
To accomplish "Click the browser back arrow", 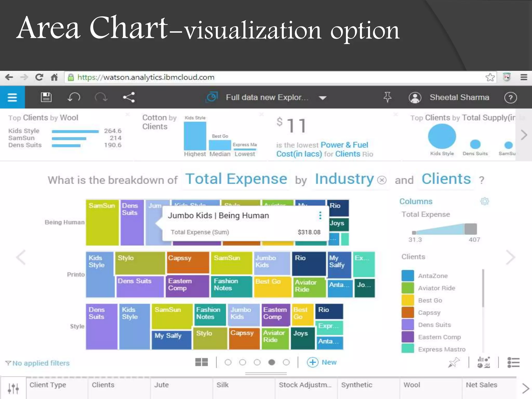I will tap(9, 77).
